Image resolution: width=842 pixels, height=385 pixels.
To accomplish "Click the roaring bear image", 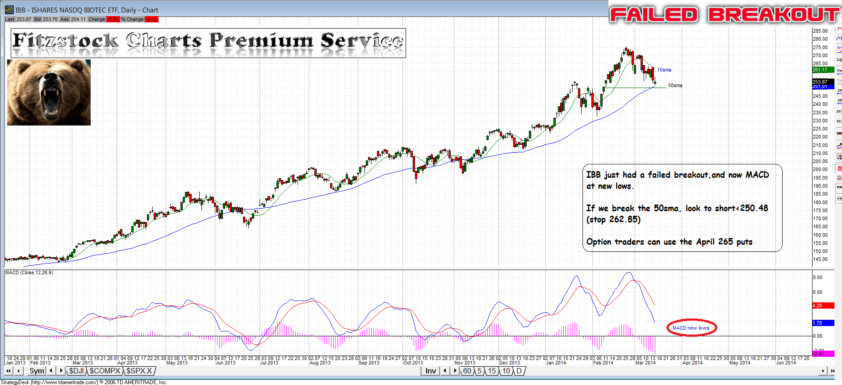I will tap(49, 92).
